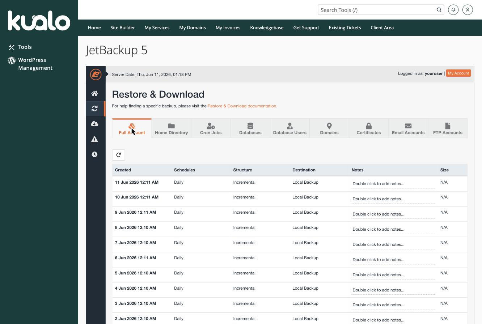Click the JetBackup logo icon
Image resolution: width=482 pixels, height=324 pixels.
(x=96, y=74)
